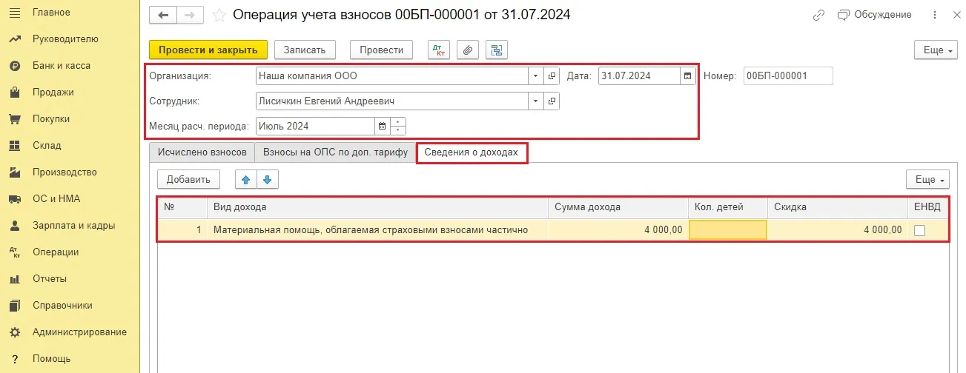The height and width of the screenshot is (373, 966).
Task: Open the top-right Еще menu
Action: pyautogui.click(x=933, y=50)
